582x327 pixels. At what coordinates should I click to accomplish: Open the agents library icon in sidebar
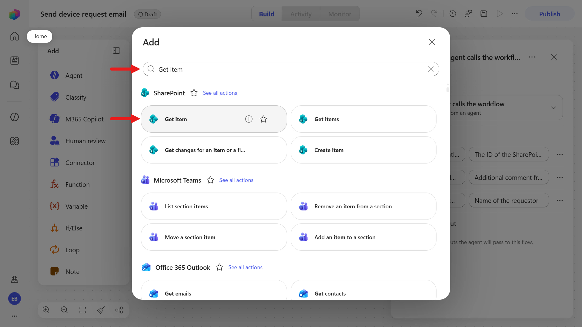point(14,61)
